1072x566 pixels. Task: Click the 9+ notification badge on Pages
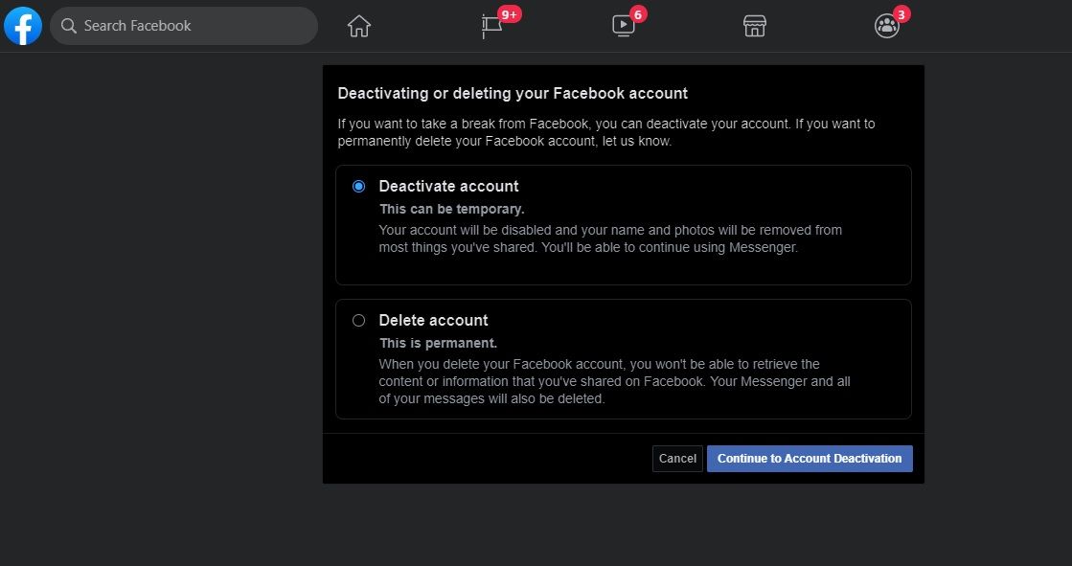click(509, 13)
